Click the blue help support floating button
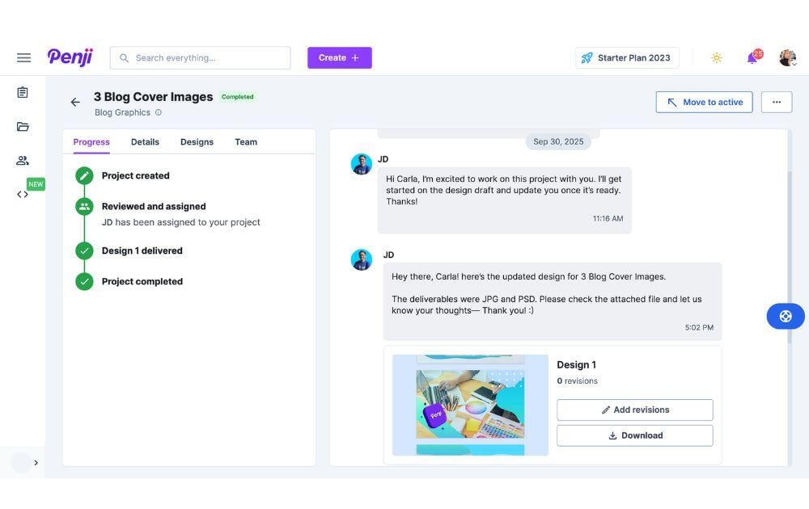Viewport: 809px width, 509px height. click(785, 316)
